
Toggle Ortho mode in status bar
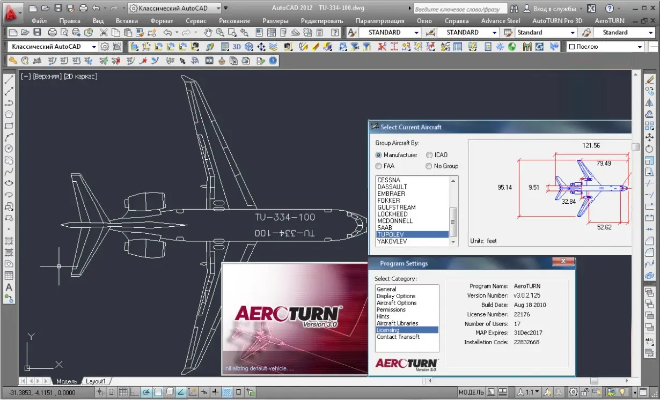(134, 392)
